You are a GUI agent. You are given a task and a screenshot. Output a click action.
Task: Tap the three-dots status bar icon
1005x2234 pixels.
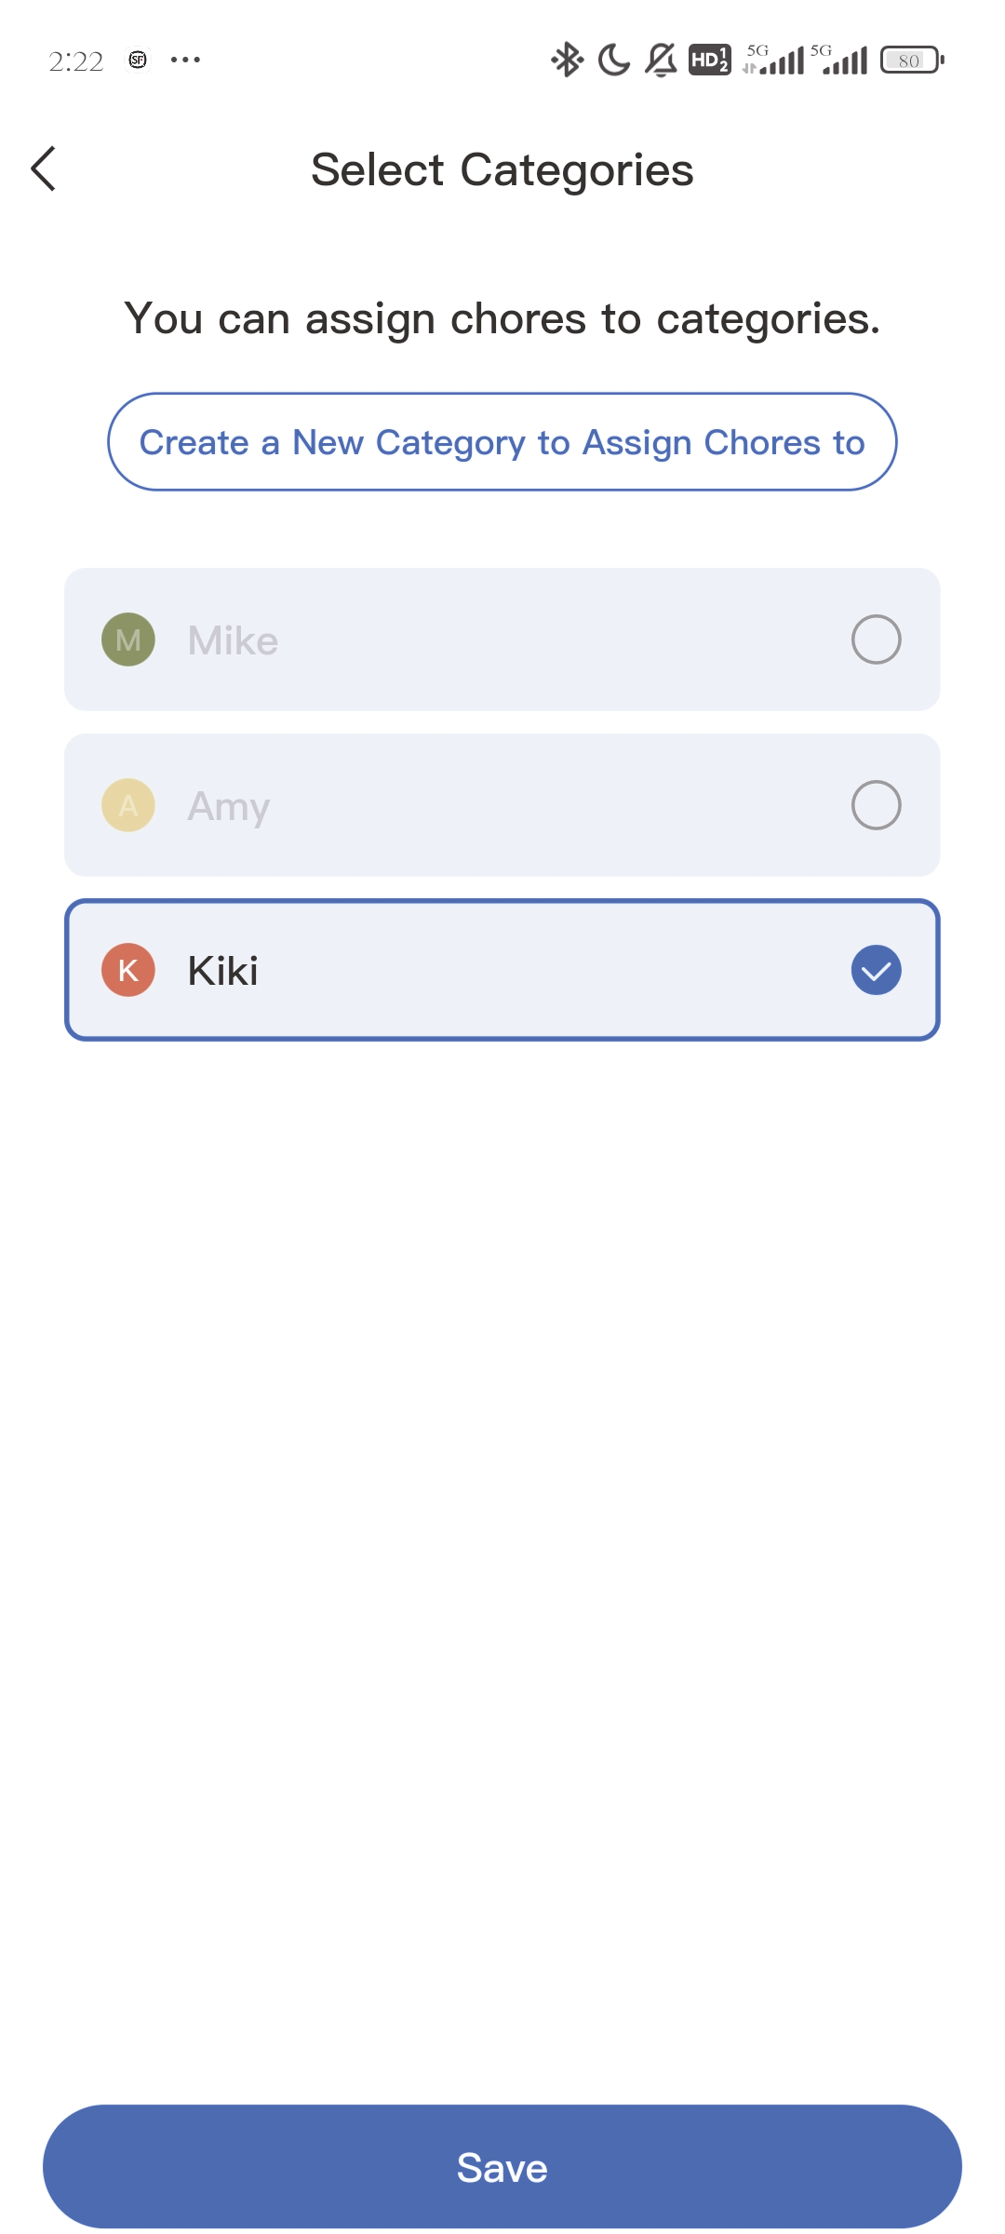tap(185, 61)
